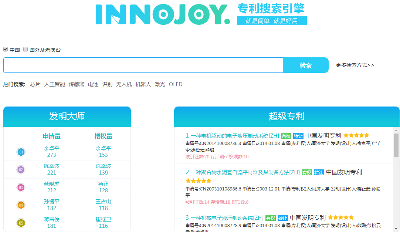Click star rating of patent 3

point(341,217)
